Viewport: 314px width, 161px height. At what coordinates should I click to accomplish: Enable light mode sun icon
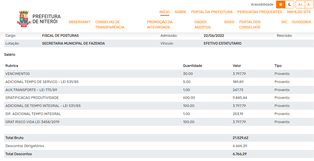(281, 4)
